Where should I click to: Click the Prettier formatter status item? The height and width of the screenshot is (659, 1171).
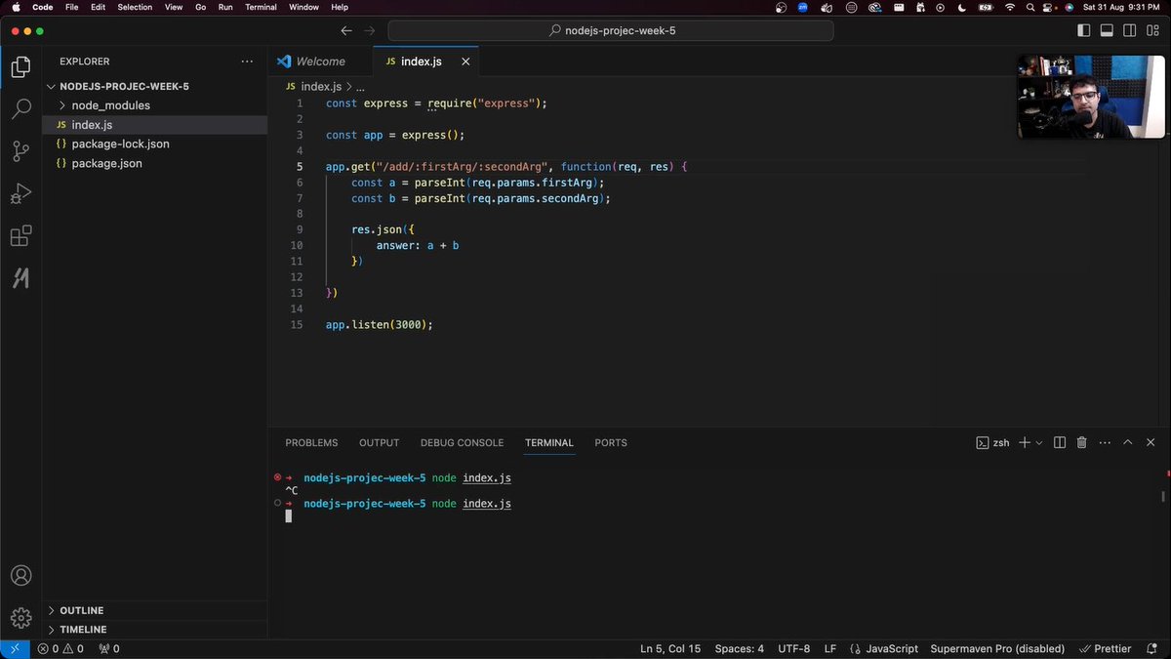pyautogui.click(x=1106, y=648)
